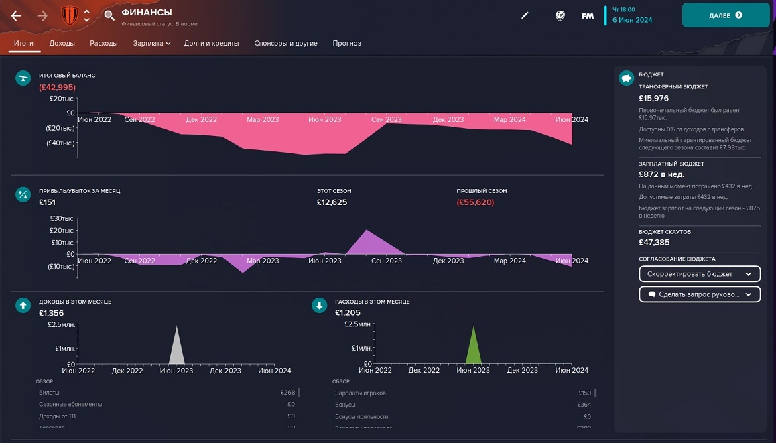
Task: Open the Долги и кредиты tab
Action: click(211, 43)
